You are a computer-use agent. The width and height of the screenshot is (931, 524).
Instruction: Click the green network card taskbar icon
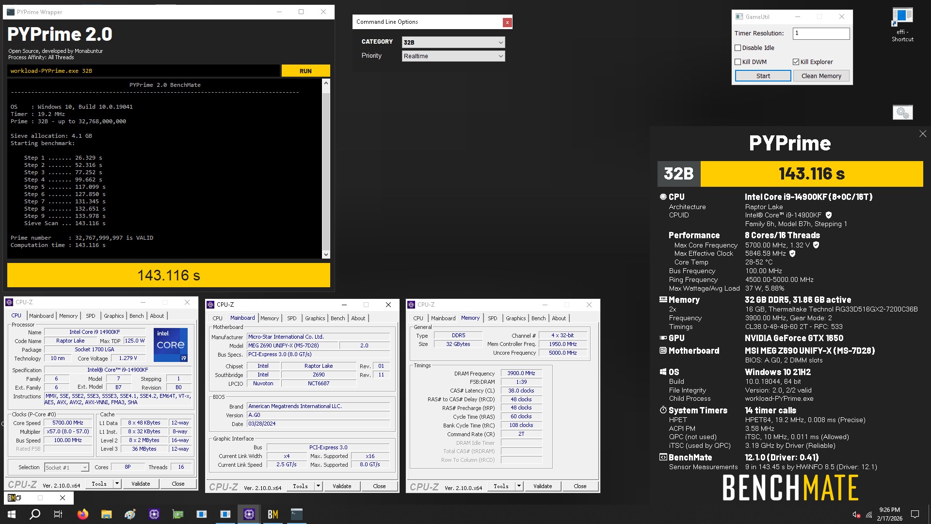[x=178, y=514]
